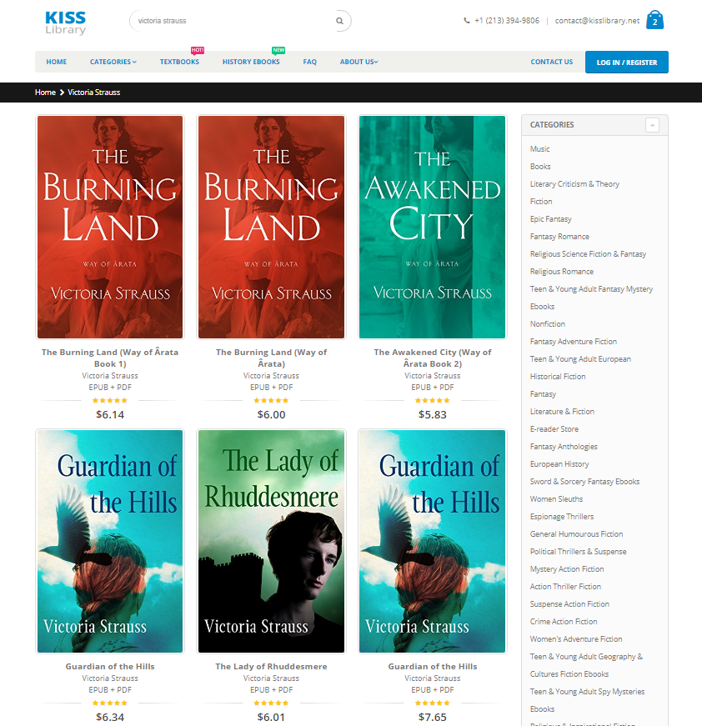Select General Humourous Fiction category

tap(576, 534)
